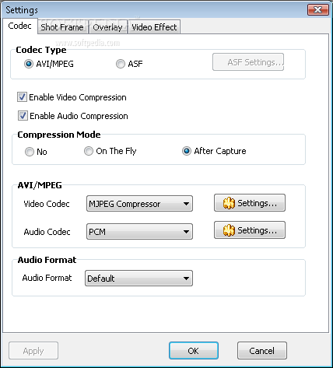Close the Settings dialog window
This screenshot has width=333, height=368.
pyautogui.click(x=317, y=10)
